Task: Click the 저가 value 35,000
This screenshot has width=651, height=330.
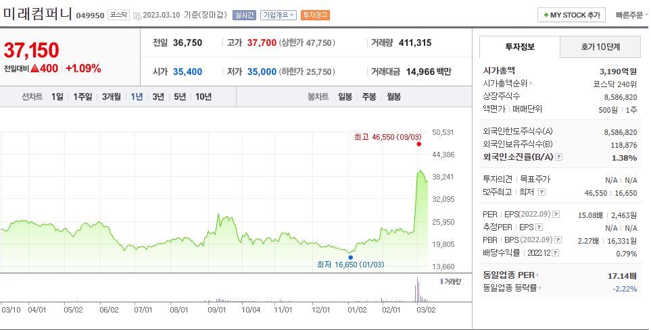Action: click(x=262, y=72)
